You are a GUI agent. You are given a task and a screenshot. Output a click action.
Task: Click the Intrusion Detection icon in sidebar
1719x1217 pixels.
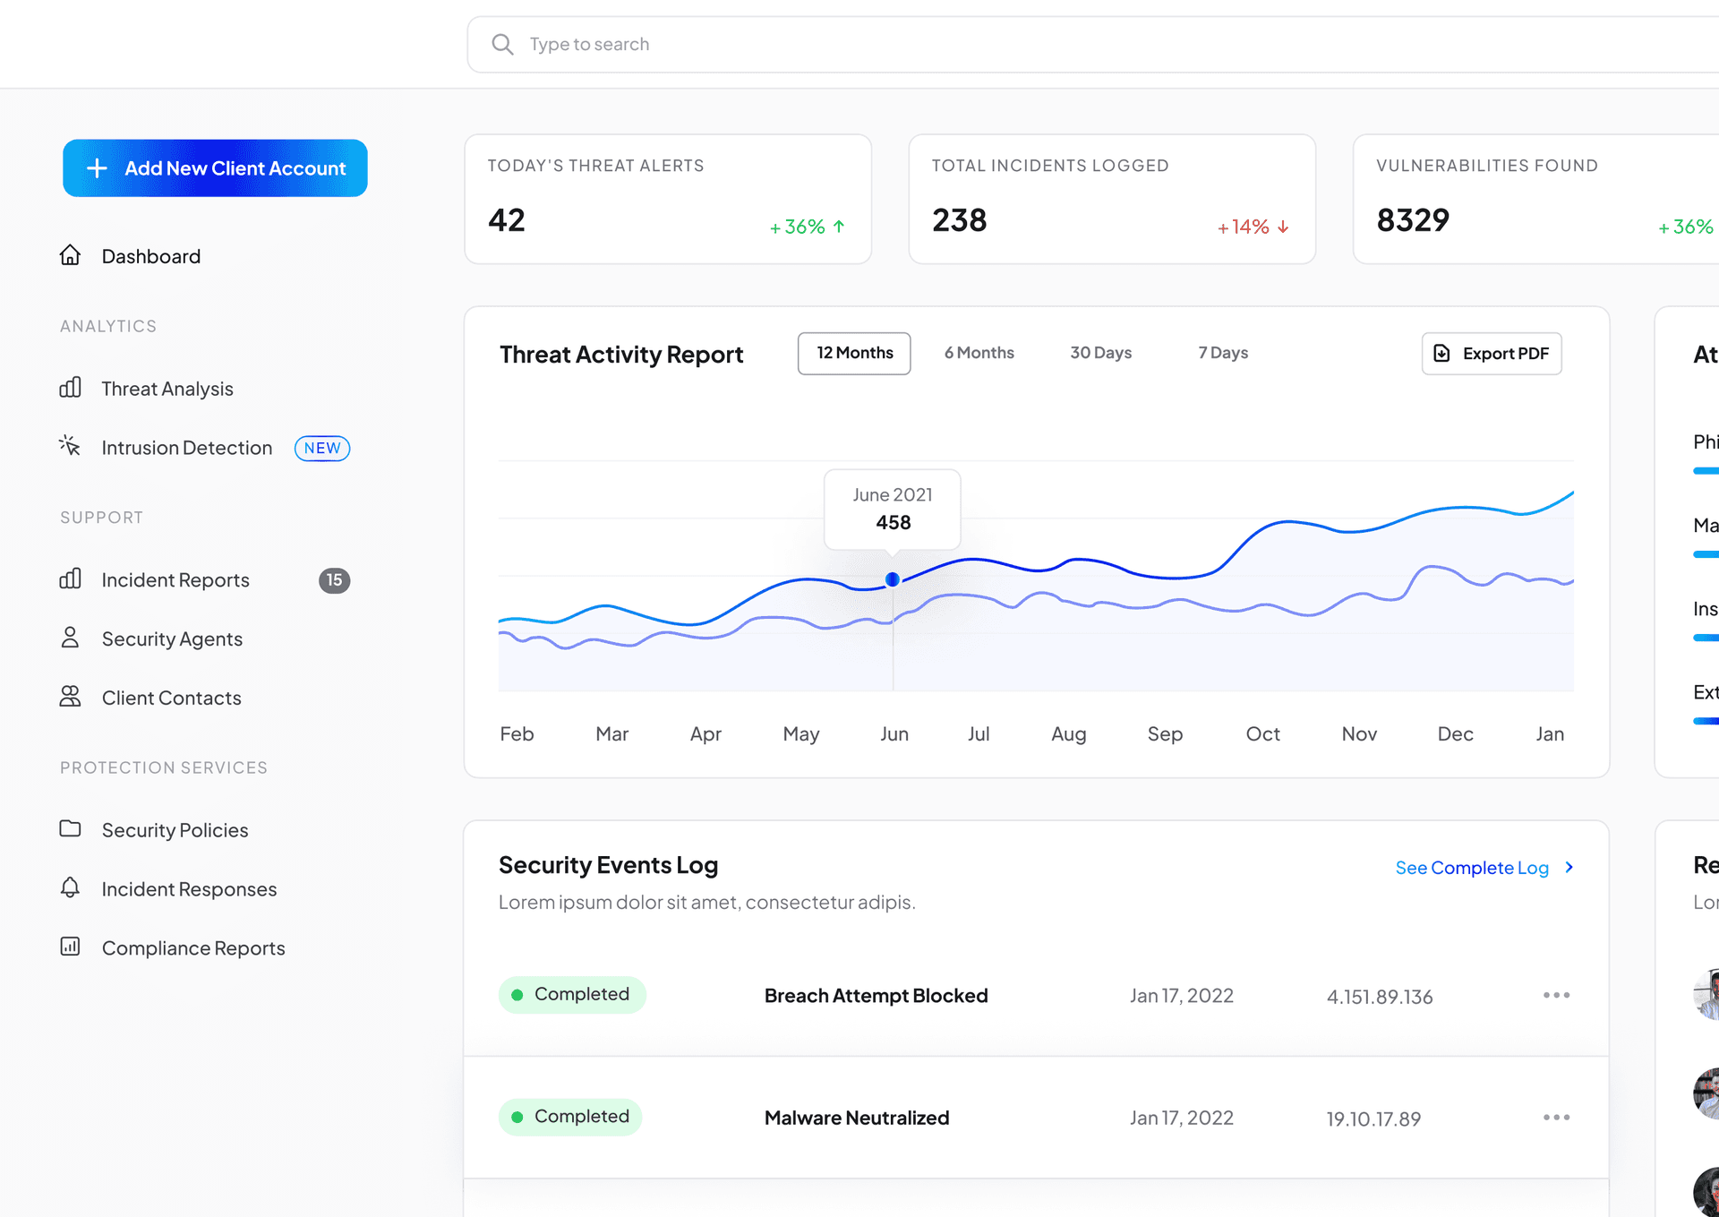pyautogui.click(x=71, y=447)
